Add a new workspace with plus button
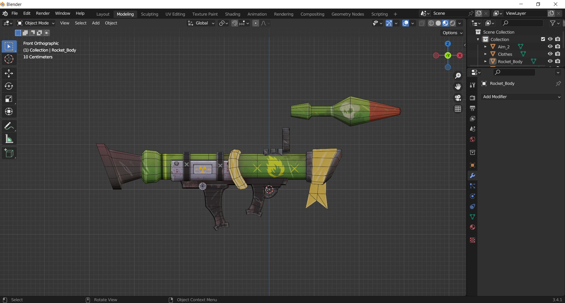 coord(395,14)
